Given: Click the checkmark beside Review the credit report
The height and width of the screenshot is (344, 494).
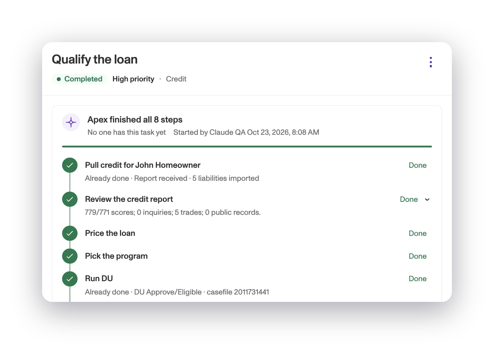Looking at the screenshot, I should (x=70, y=199).
